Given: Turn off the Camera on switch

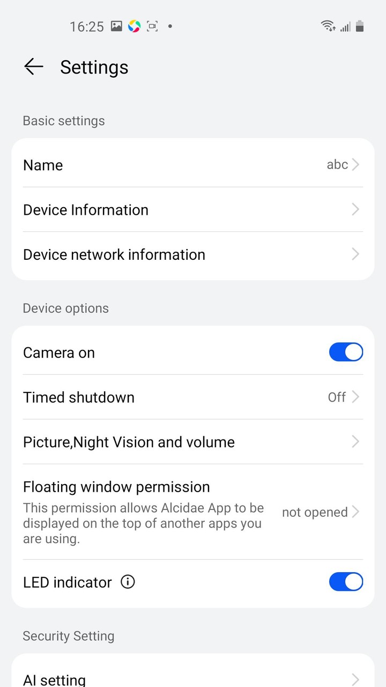Looking at the screenshot, I should click(x=346, y=352).
